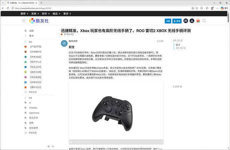230x150 pixels.
Task: Open browser extensions refresh-shaped icon
Action: [x=202, y=8]
